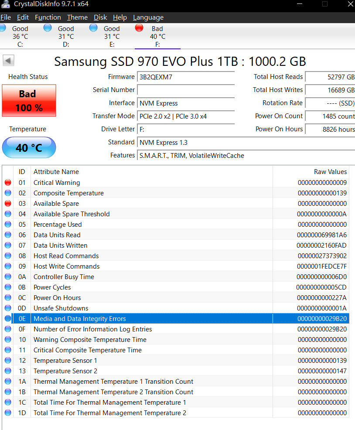Select Total Time For Thermal Management Temperature 1 row

[176, 402]
